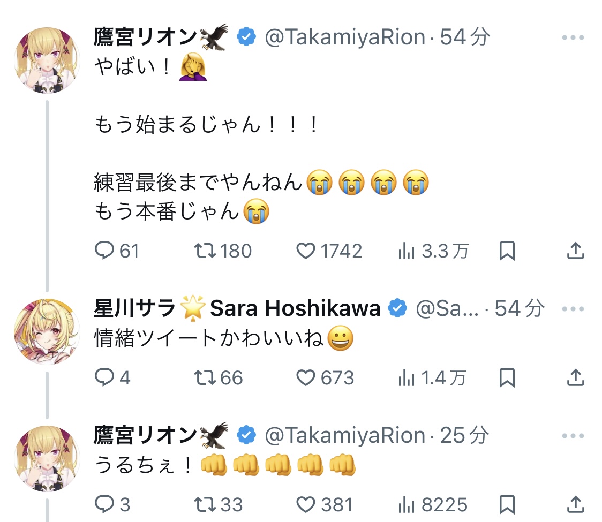Retweet the first tweet with 180 retweets
602x522 pixels.
pyautogui.click(x=204, y=251)
